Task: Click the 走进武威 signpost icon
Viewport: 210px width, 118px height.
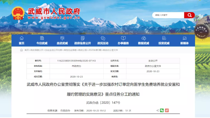Action: point(62,38)
